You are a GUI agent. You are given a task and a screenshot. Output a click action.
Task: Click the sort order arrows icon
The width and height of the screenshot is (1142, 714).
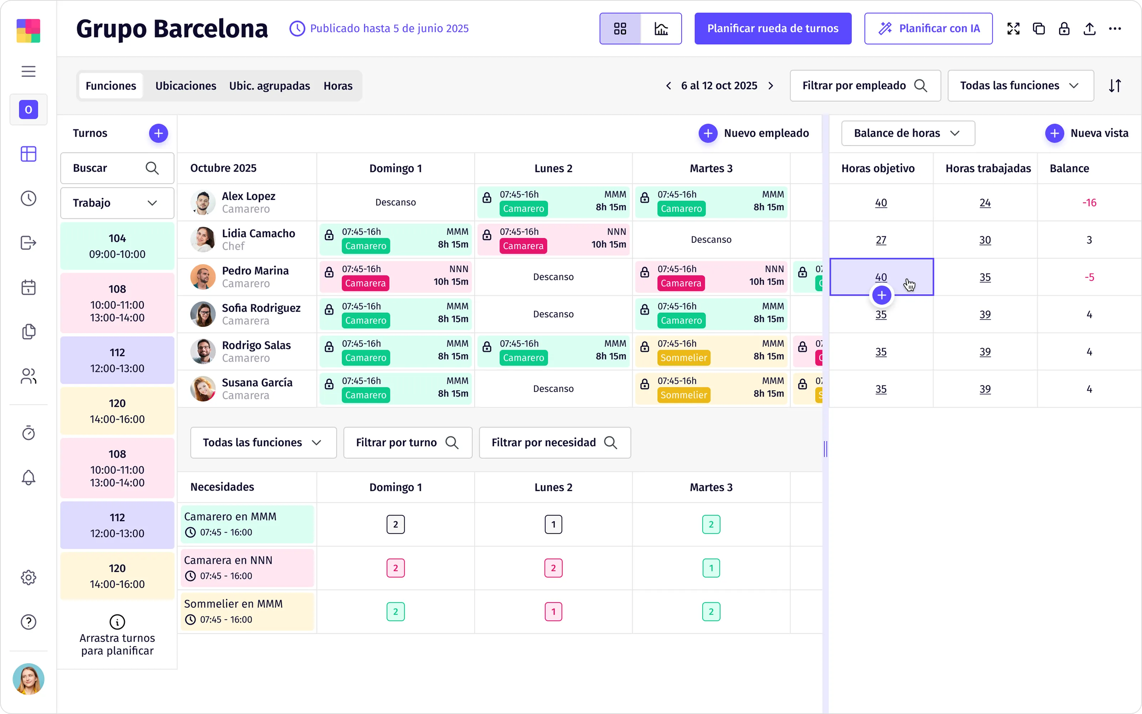coord(1115,86)
